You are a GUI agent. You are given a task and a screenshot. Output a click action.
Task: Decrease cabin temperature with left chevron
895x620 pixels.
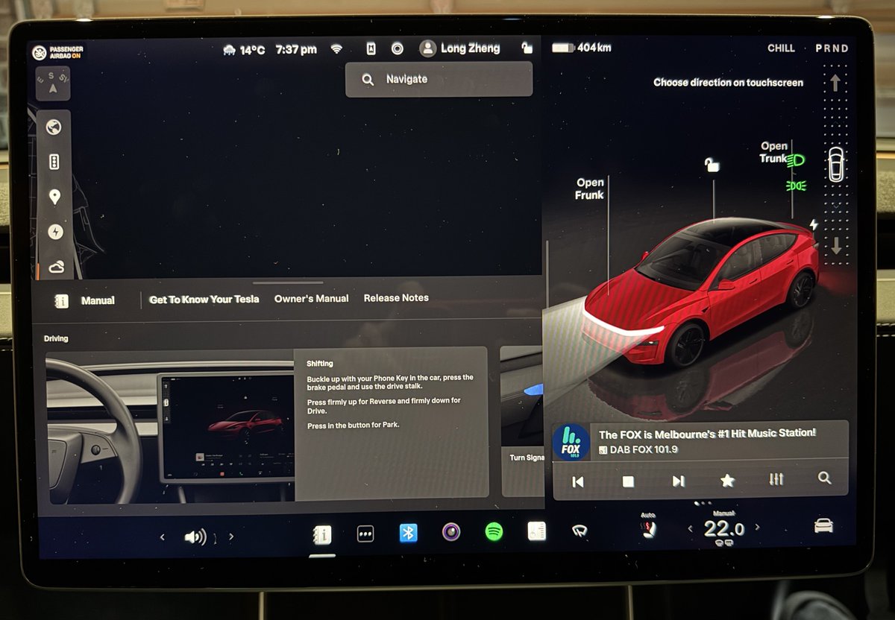tap(691, 528)
